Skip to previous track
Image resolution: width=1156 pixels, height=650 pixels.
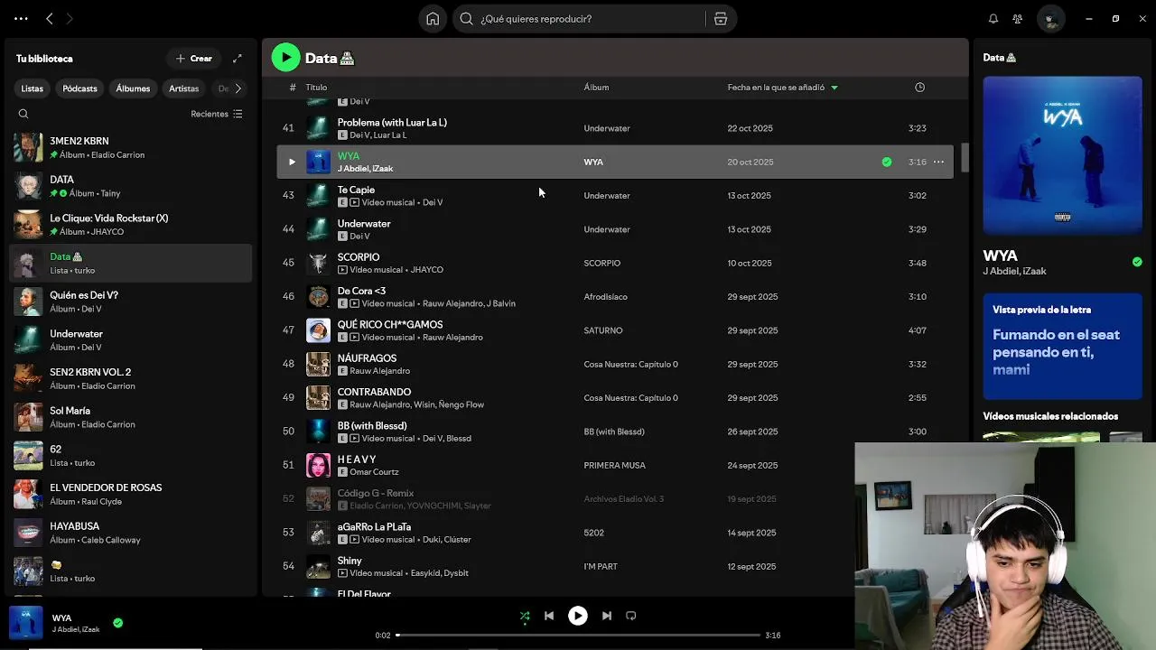pos(549,616)
